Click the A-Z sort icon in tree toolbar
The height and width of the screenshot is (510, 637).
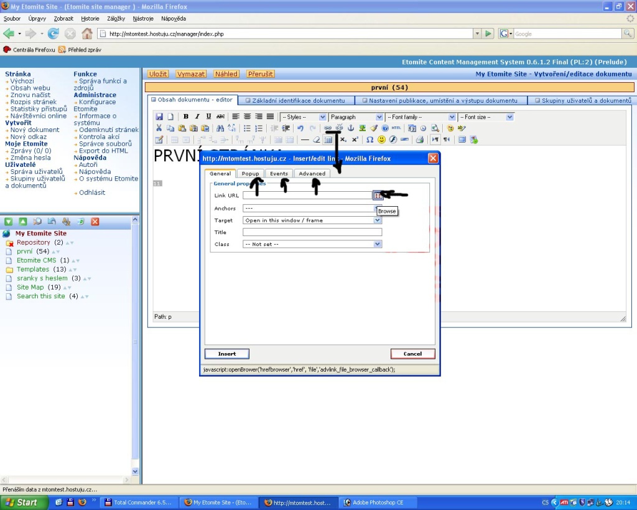pos(66,222)
